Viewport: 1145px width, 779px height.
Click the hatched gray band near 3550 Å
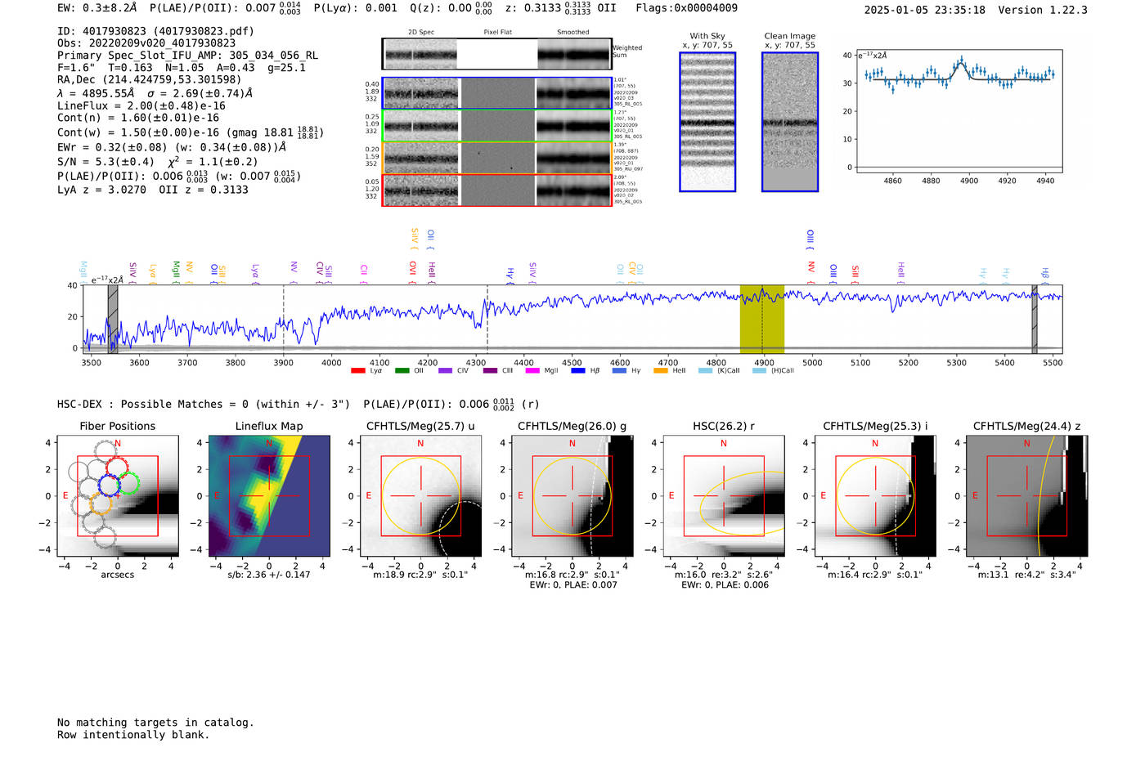[113, 319]
